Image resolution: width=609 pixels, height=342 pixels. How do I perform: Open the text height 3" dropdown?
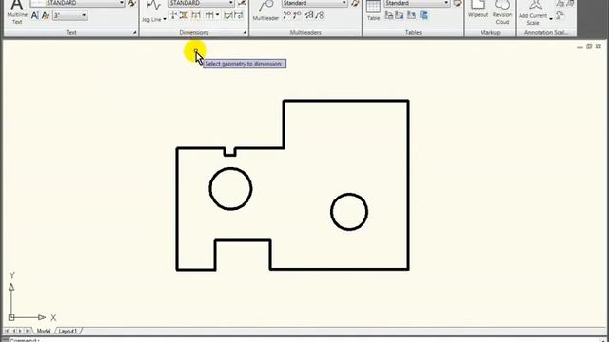[x=70, y=15]
